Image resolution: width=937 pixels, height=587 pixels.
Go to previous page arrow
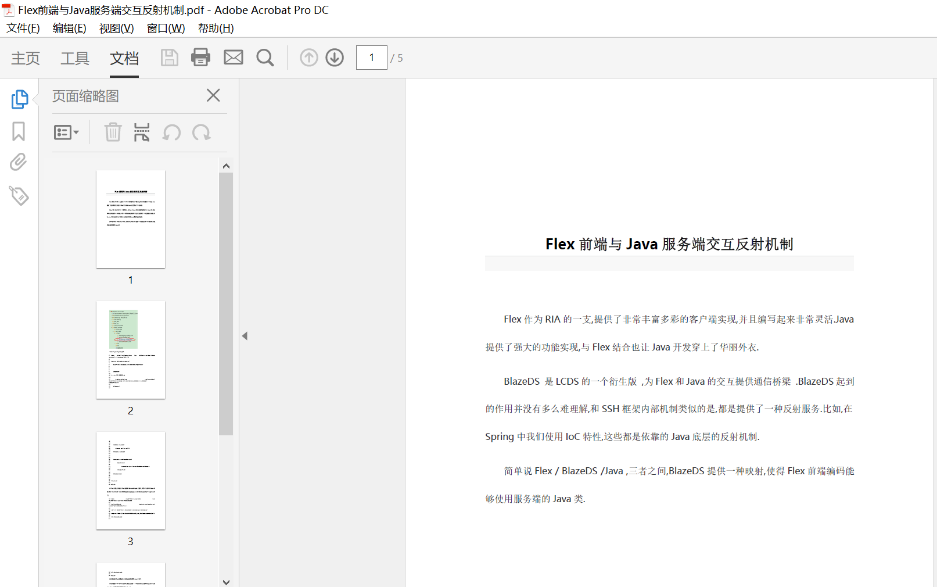[x=309, y=58]
